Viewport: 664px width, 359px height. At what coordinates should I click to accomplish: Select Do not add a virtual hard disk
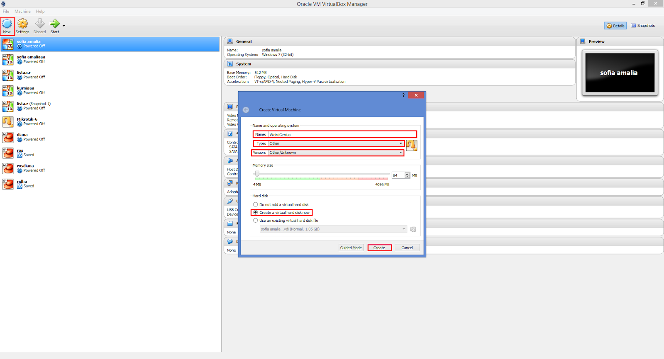[x=281, y=204]
